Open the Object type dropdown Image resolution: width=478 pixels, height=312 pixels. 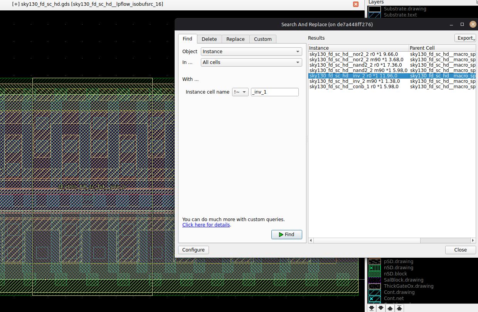point(251,52)
